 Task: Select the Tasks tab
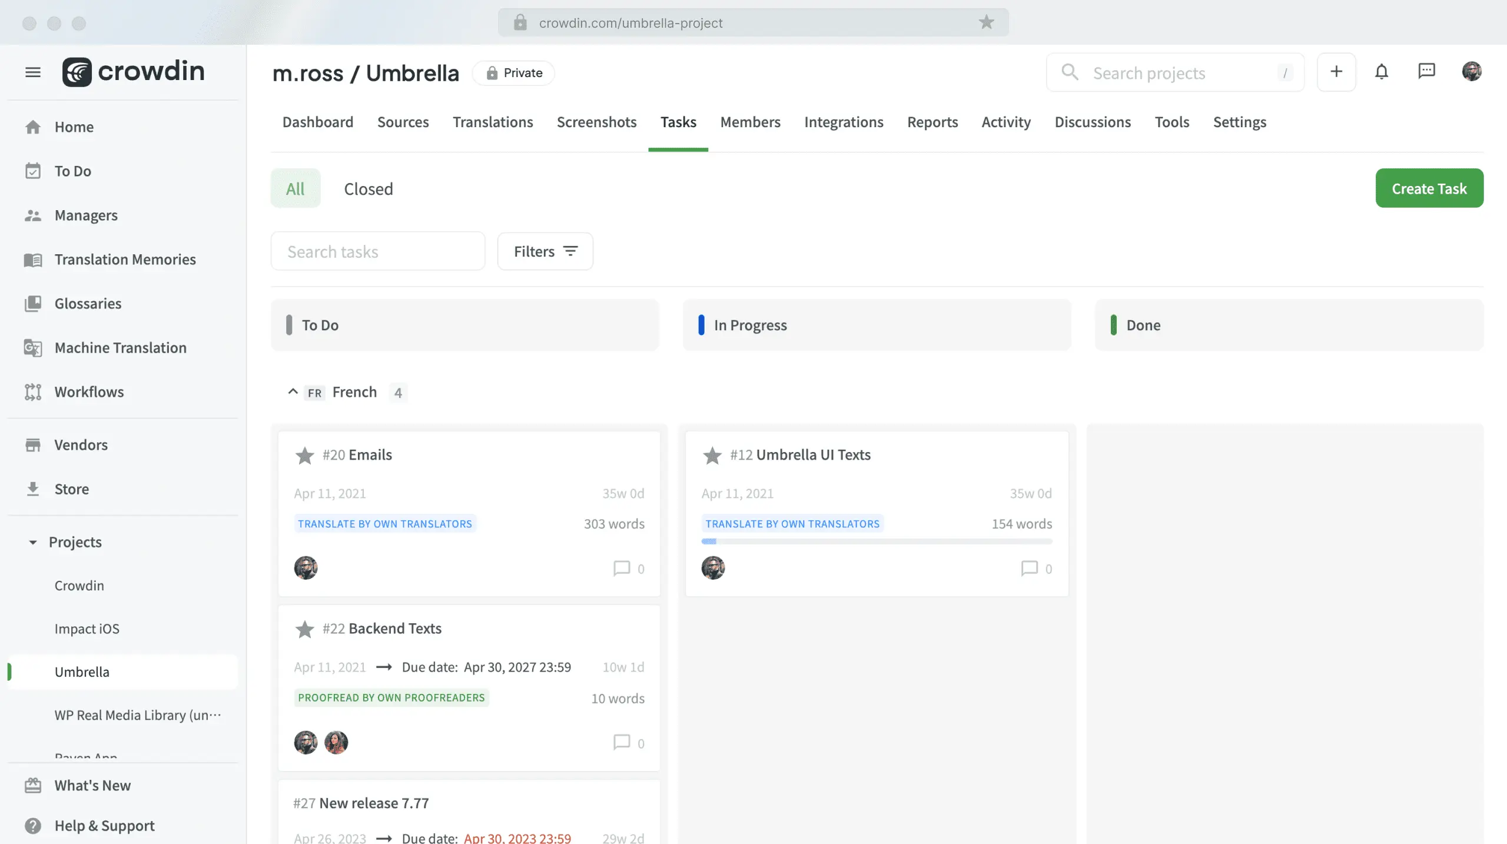[678, 121]
